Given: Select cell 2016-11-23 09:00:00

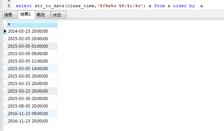Looking at the screenshot, I should pos(32,114).
